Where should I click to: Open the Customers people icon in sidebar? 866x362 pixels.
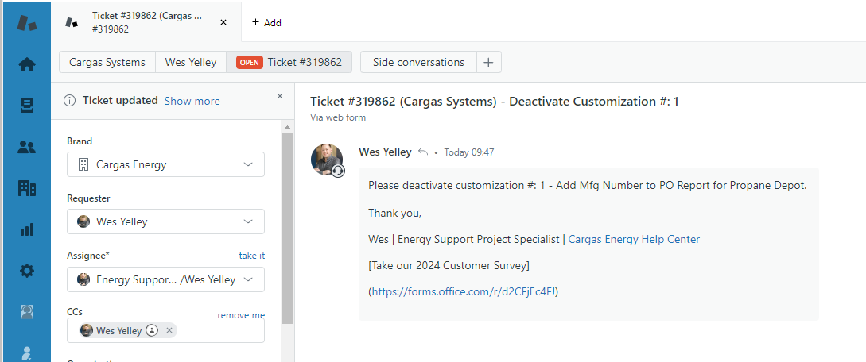click(x=27, y=147)
